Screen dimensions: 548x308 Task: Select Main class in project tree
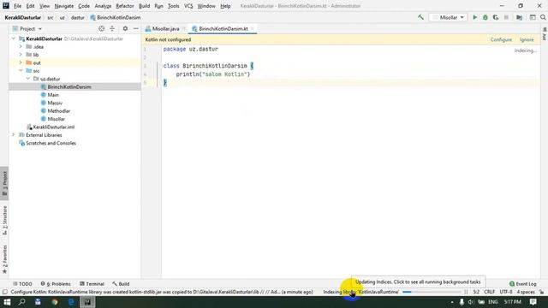pyautogui.click(x=53, y=95)
